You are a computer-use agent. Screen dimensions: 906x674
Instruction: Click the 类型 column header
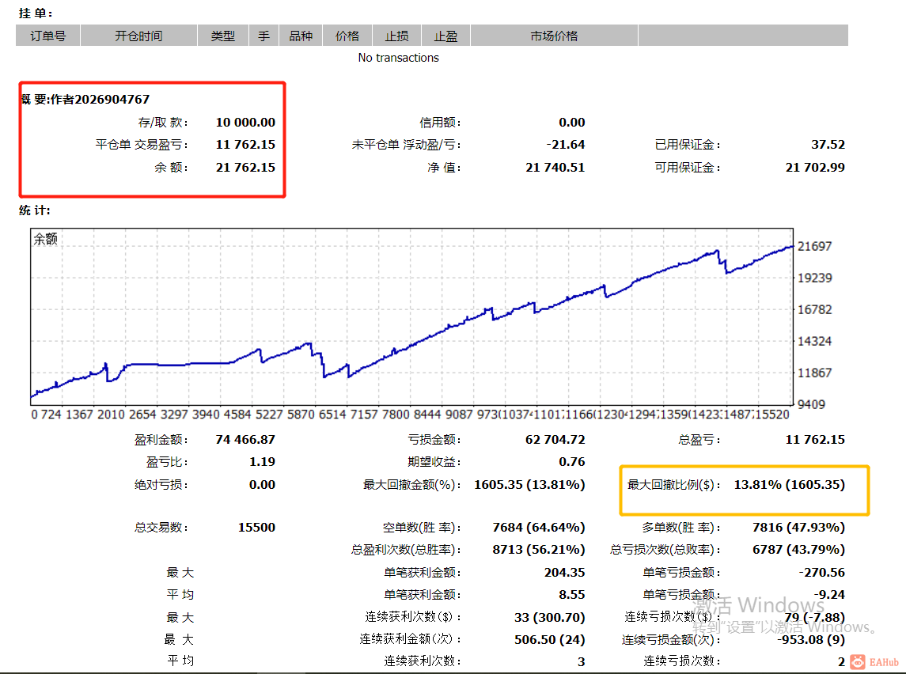click(223, 36)
